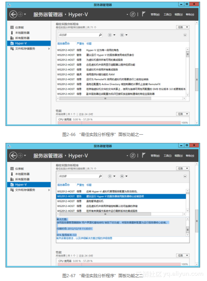Viewport: 207px width, 281px height.
Task: Open 帮助(H) menu in figure 2-66 window
Action: [x=190, y=15]
